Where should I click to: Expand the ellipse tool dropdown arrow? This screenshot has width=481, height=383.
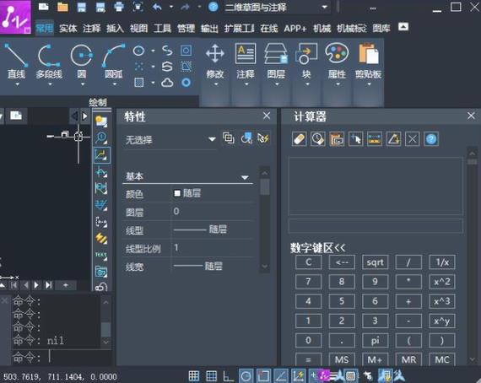pos(153,51)
